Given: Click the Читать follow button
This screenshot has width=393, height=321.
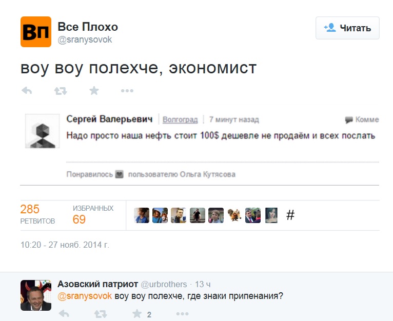Looking at the screenshot, I should pyautogui.click(x=347, y=28).
